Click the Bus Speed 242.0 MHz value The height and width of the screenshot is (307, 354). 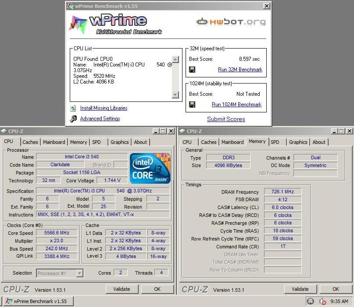[57, 248]
